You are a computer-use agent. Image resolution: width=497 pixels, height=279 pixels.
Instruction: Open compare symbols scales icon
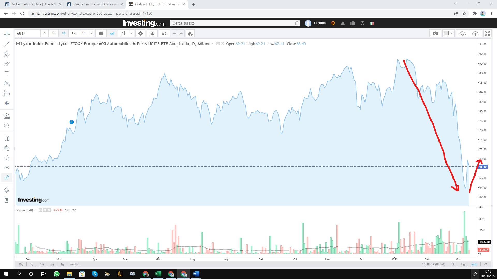click(x=164, y=33)
